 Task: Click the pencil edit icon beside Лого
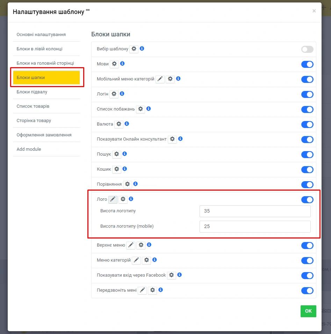113,199
